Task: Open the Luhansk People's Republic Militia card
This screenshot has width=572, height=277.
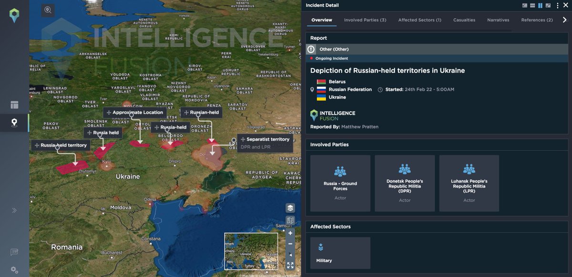Action: click(469, 183)
